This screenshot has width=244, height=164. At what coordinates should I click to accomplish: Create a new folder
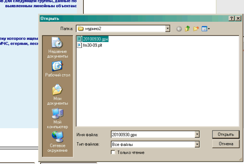[x=196, y=29]
